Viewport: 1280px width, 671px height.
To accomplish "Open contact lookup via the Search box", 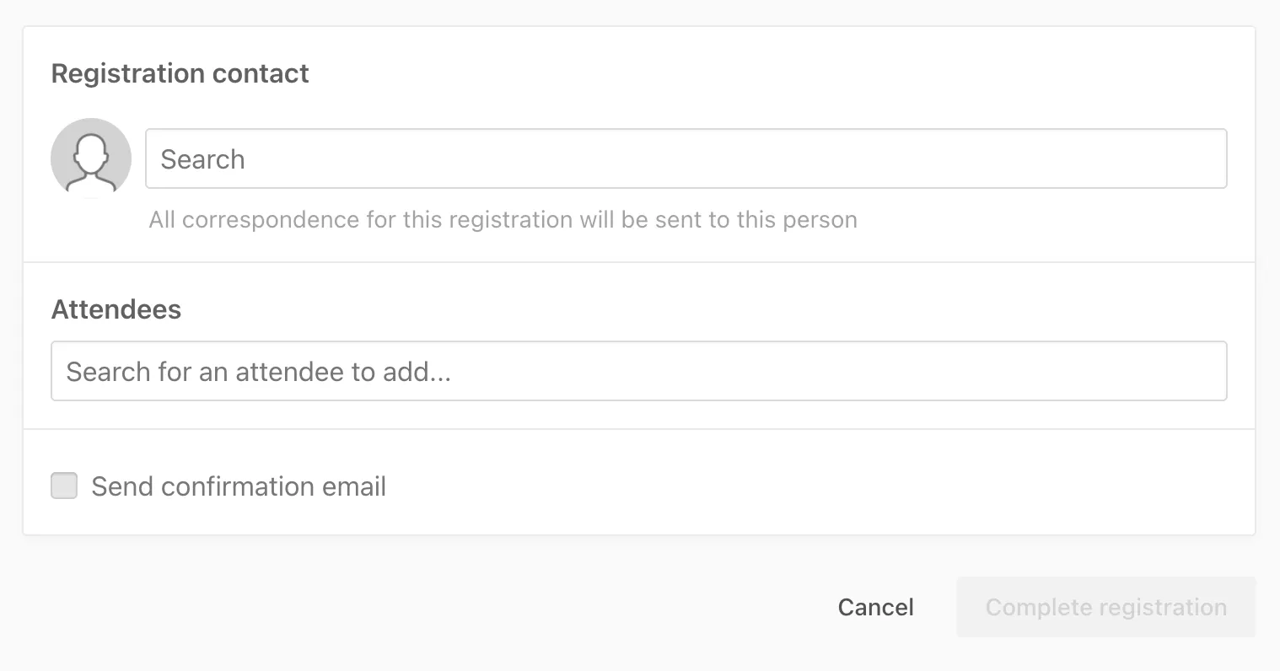I will click(x=686, y=158).
